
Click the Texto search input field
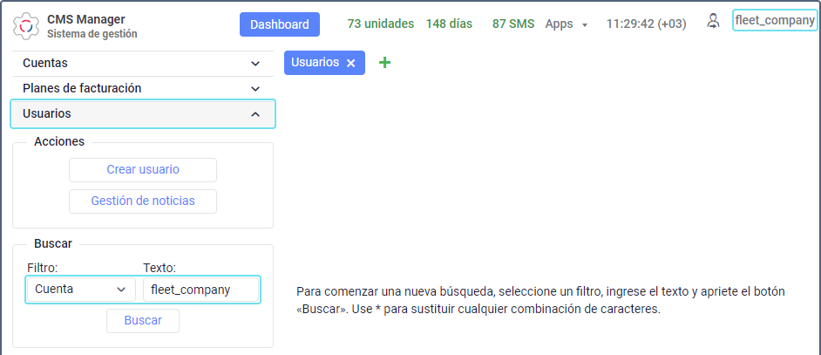(x=200, y=290)
